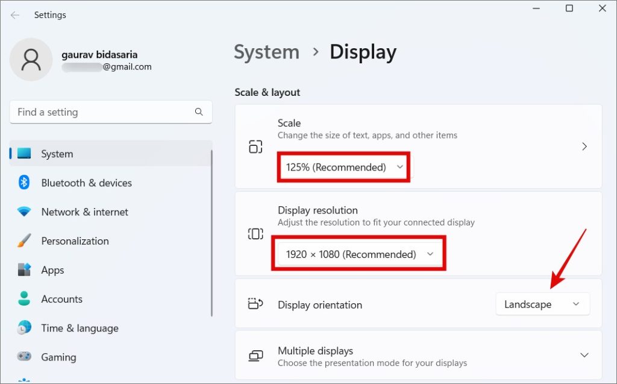617x384 pixels.
Task: Expand the Multiple displays section chevron
Action: coord(584,355)
